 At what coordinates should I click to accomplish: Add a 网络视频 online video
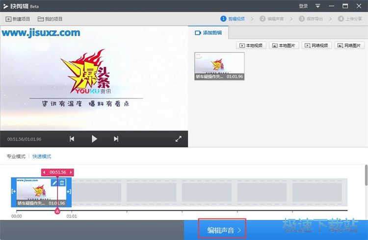click(316, 46)
